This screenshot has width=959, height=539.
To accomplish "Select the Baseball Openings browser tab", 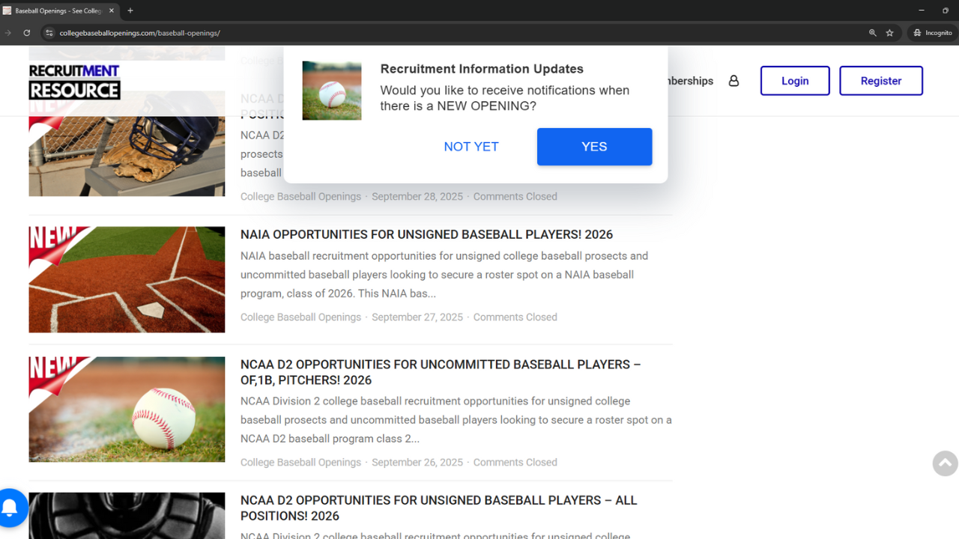I will click(56, 10).
